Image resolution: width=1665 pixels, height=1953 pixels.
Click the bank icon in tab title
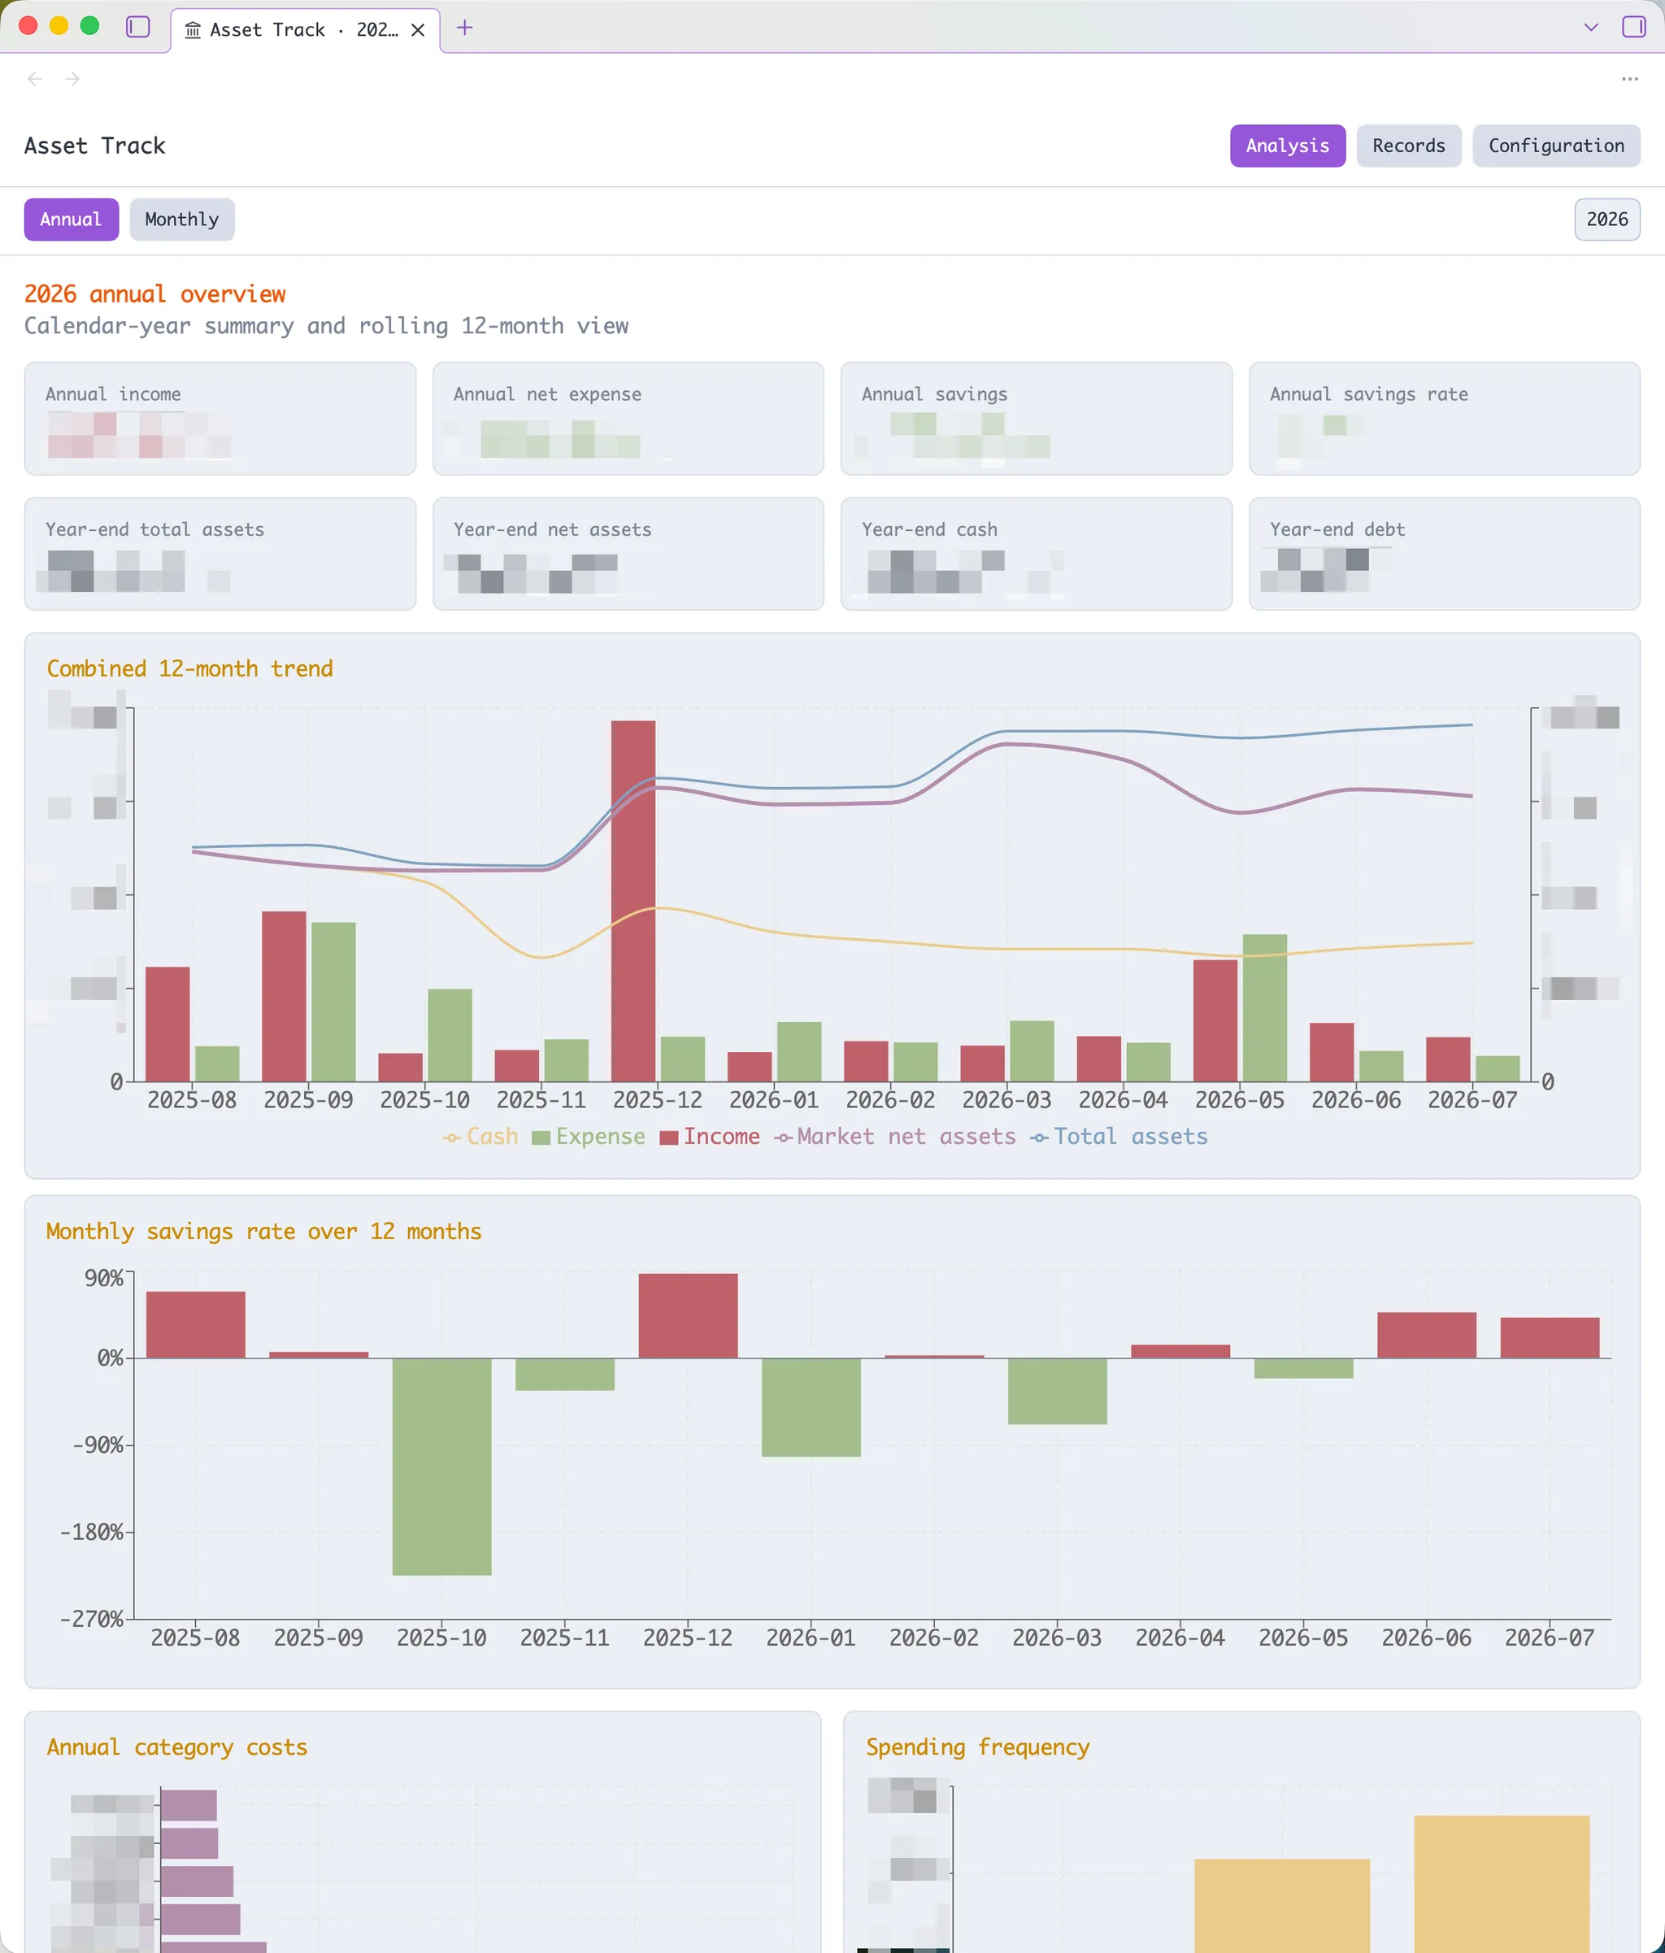193,30
